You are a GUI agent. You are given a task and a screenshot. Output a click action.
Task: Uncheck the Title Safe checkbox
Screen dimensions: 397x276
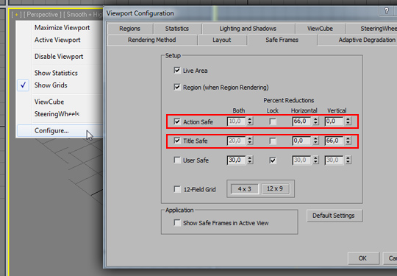[x=177, y=141]
